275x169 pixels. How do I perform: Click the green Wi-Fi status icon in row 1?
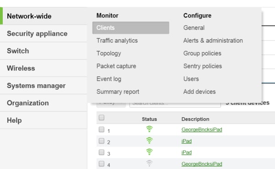[x=149, y=129]
